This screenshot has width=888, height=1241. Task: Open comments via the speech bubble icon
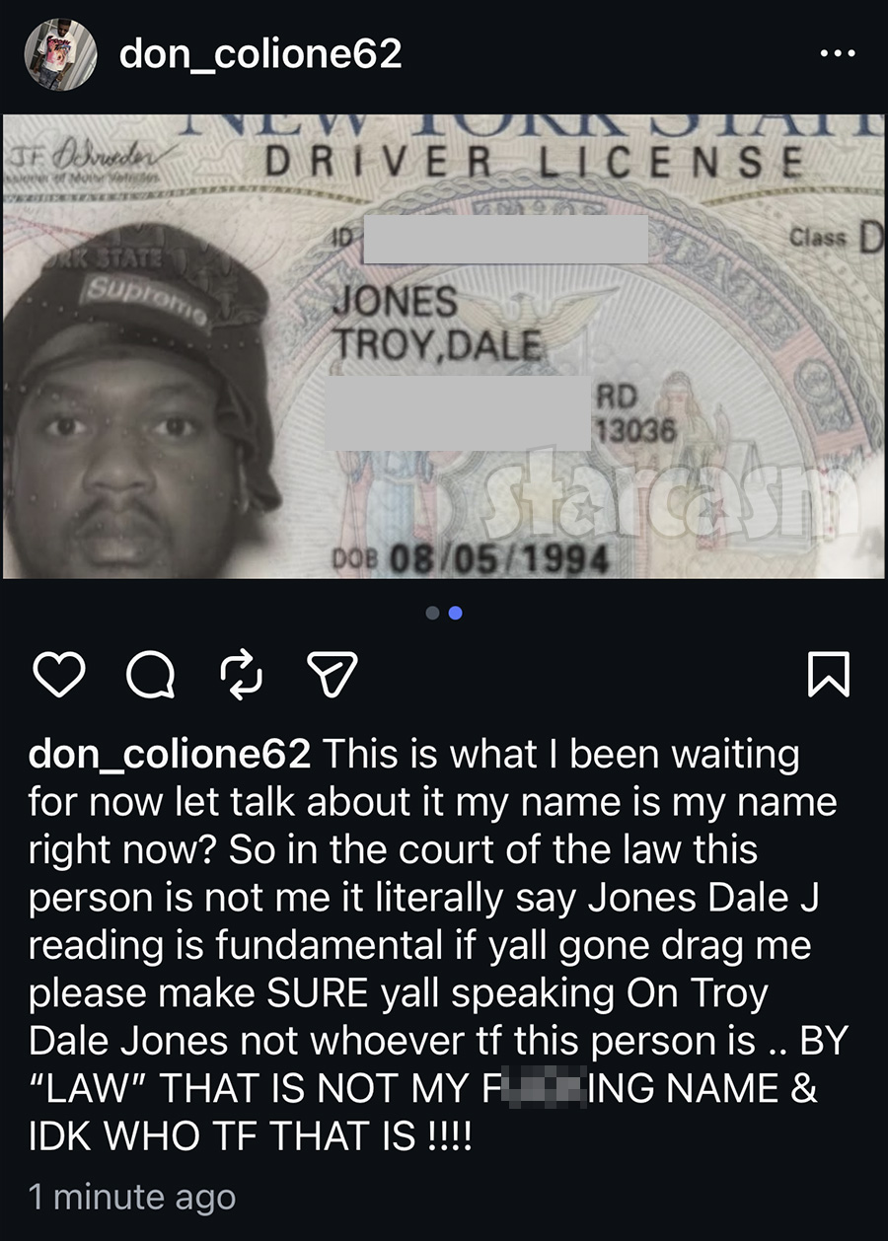click(150, 676)
